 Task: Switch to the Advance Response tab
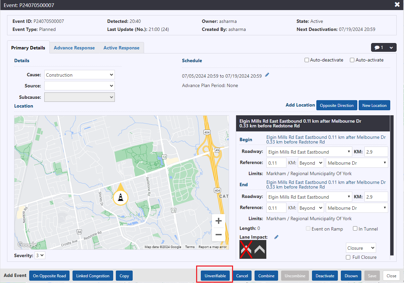click(74, 48)
